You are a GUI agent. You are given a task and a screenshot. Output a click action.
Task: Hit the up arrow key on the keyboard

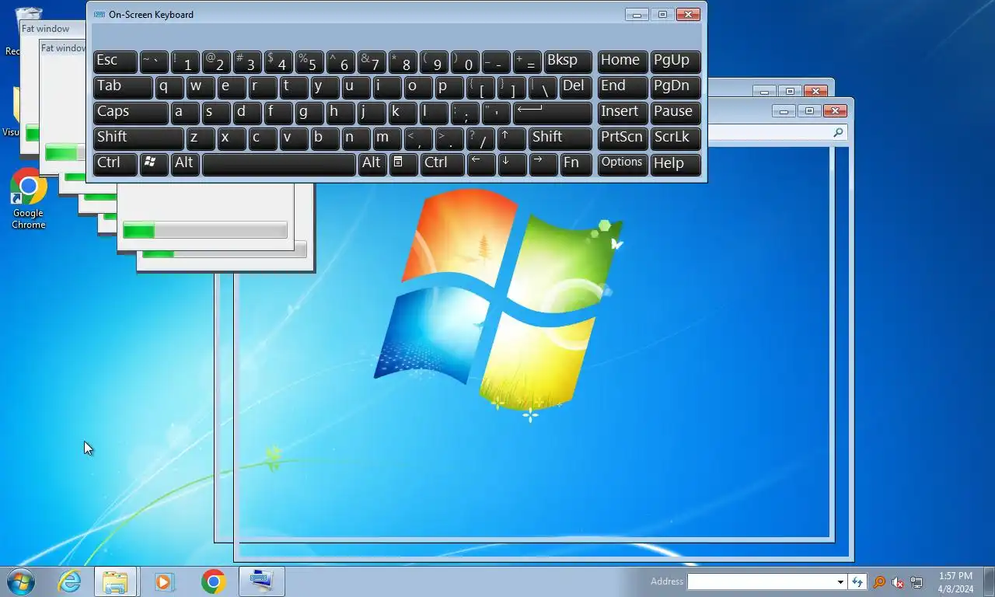pos(512,138)
